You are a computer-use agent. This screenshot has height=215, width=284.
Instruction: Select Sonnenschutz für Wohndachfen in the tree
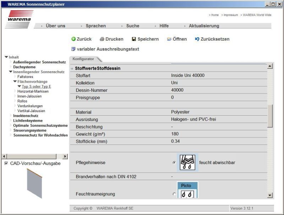pyautogui.click(x=40, y=135)
